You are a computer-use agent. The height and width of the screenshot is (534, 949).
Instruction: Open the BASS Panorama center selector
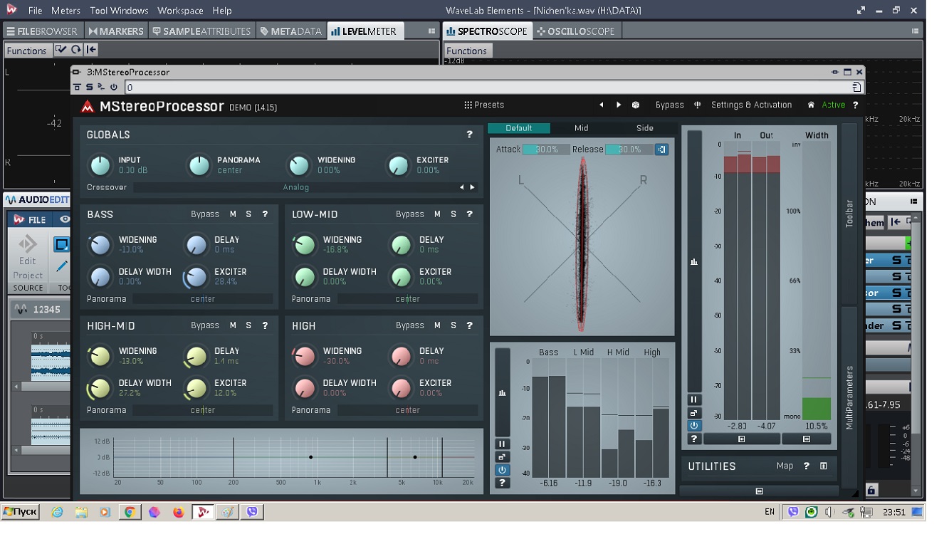click(x=203, y=299)
